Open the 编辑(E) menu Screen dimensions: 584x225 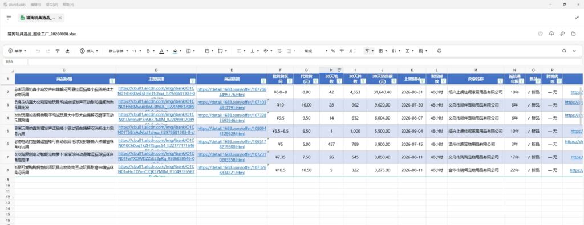[x=36, y=5]
